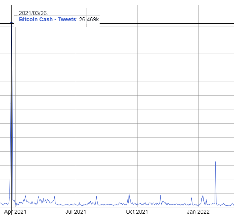234x216 pixels.
Task: Click the 26.469k value in tooltip
Action: point(89,19)
